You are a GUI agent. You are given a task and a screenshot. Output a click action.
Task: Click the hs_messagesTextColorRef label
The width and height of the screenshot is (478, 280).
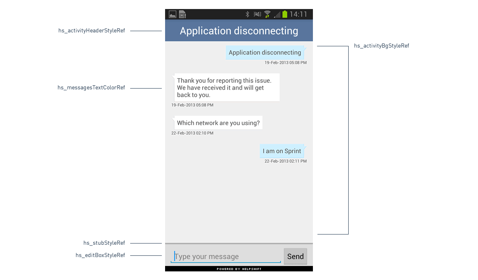pos(91,88)
